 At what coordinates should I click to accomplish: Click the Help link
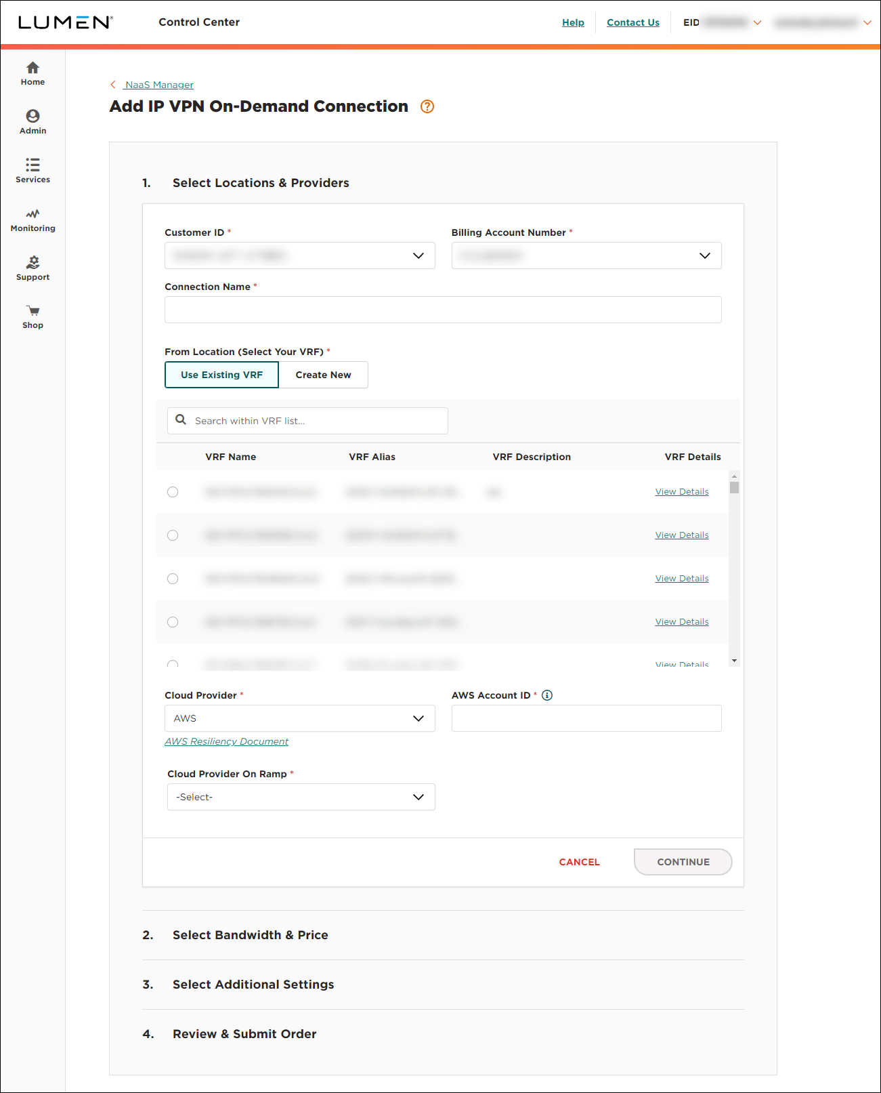pyautogui.click(x=573, y=22)
